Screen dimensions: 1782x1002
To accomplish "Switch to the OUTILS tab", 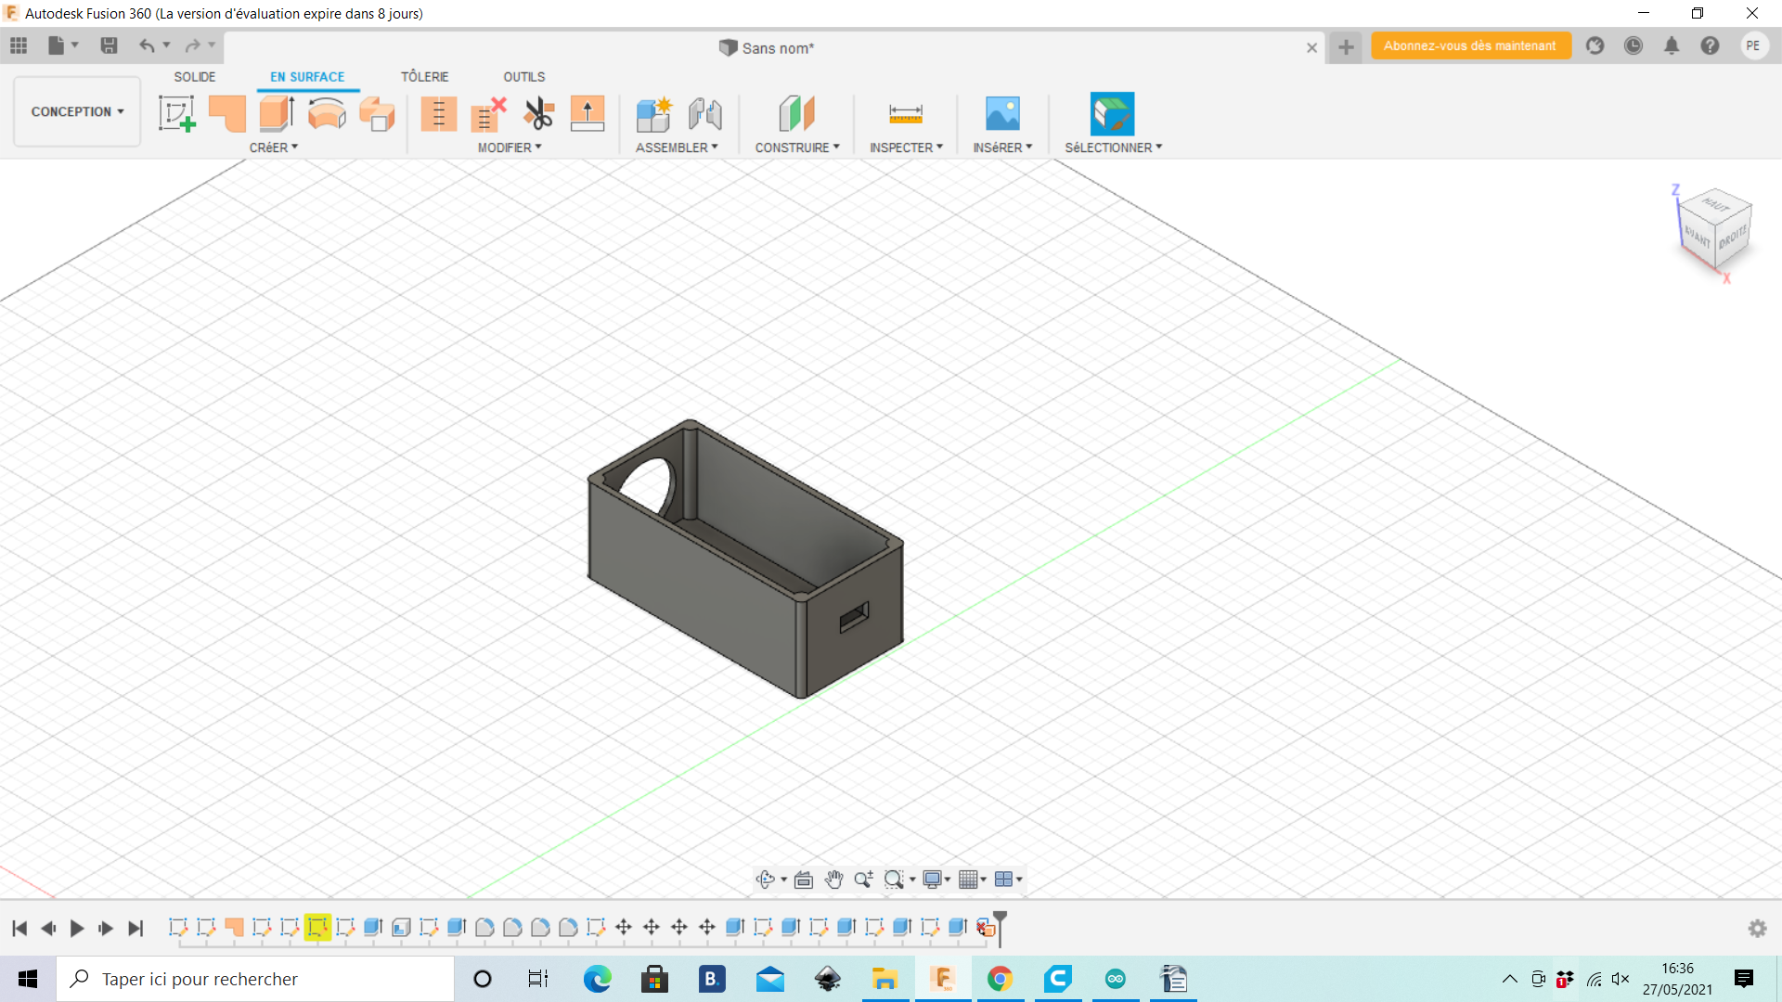I will pyautogui.click(x=524, y=77).
